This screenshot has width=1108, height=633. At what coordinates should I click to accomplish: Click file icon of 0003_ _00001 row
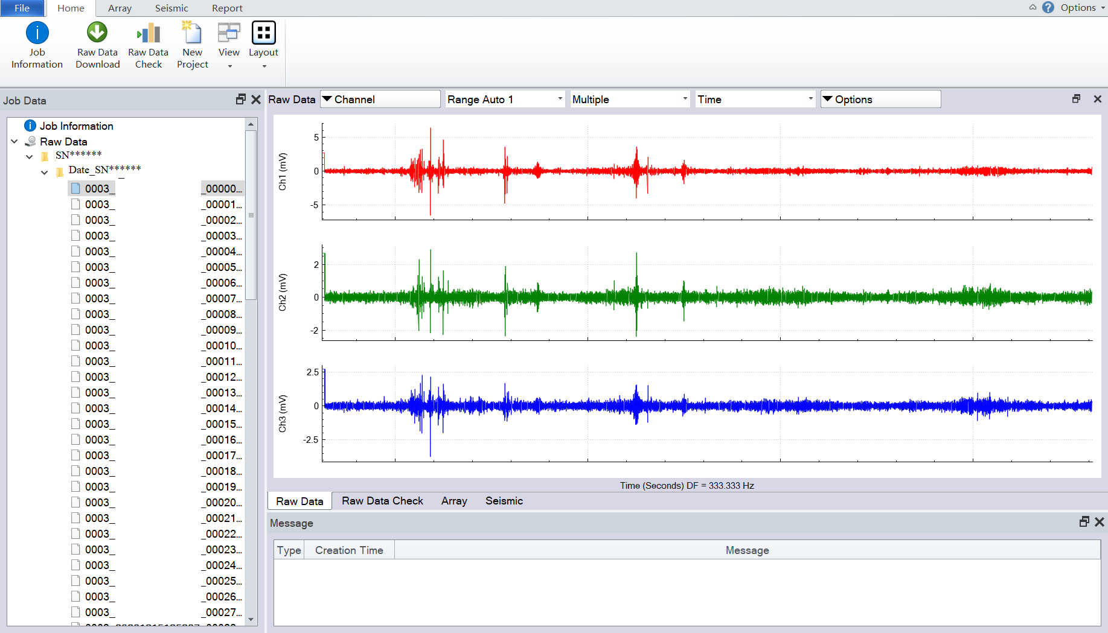[75, 204]
